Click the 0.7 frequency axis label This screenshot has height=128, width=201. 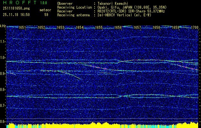3,106
